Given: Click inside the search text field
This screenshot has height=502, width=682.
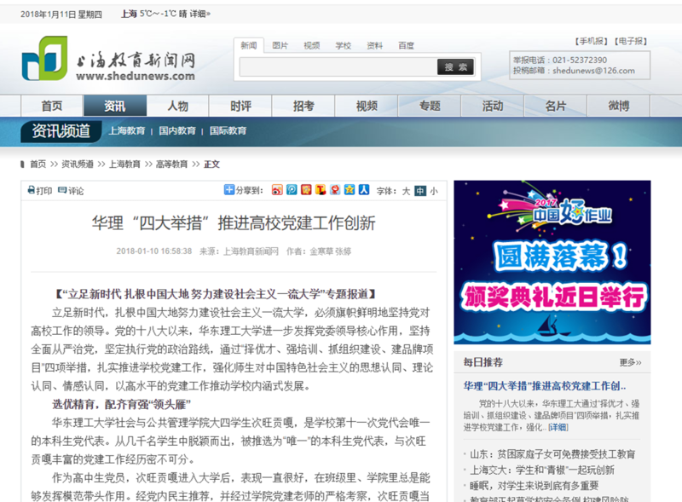Looking at the screenshot, I should [x=337, y=67].
